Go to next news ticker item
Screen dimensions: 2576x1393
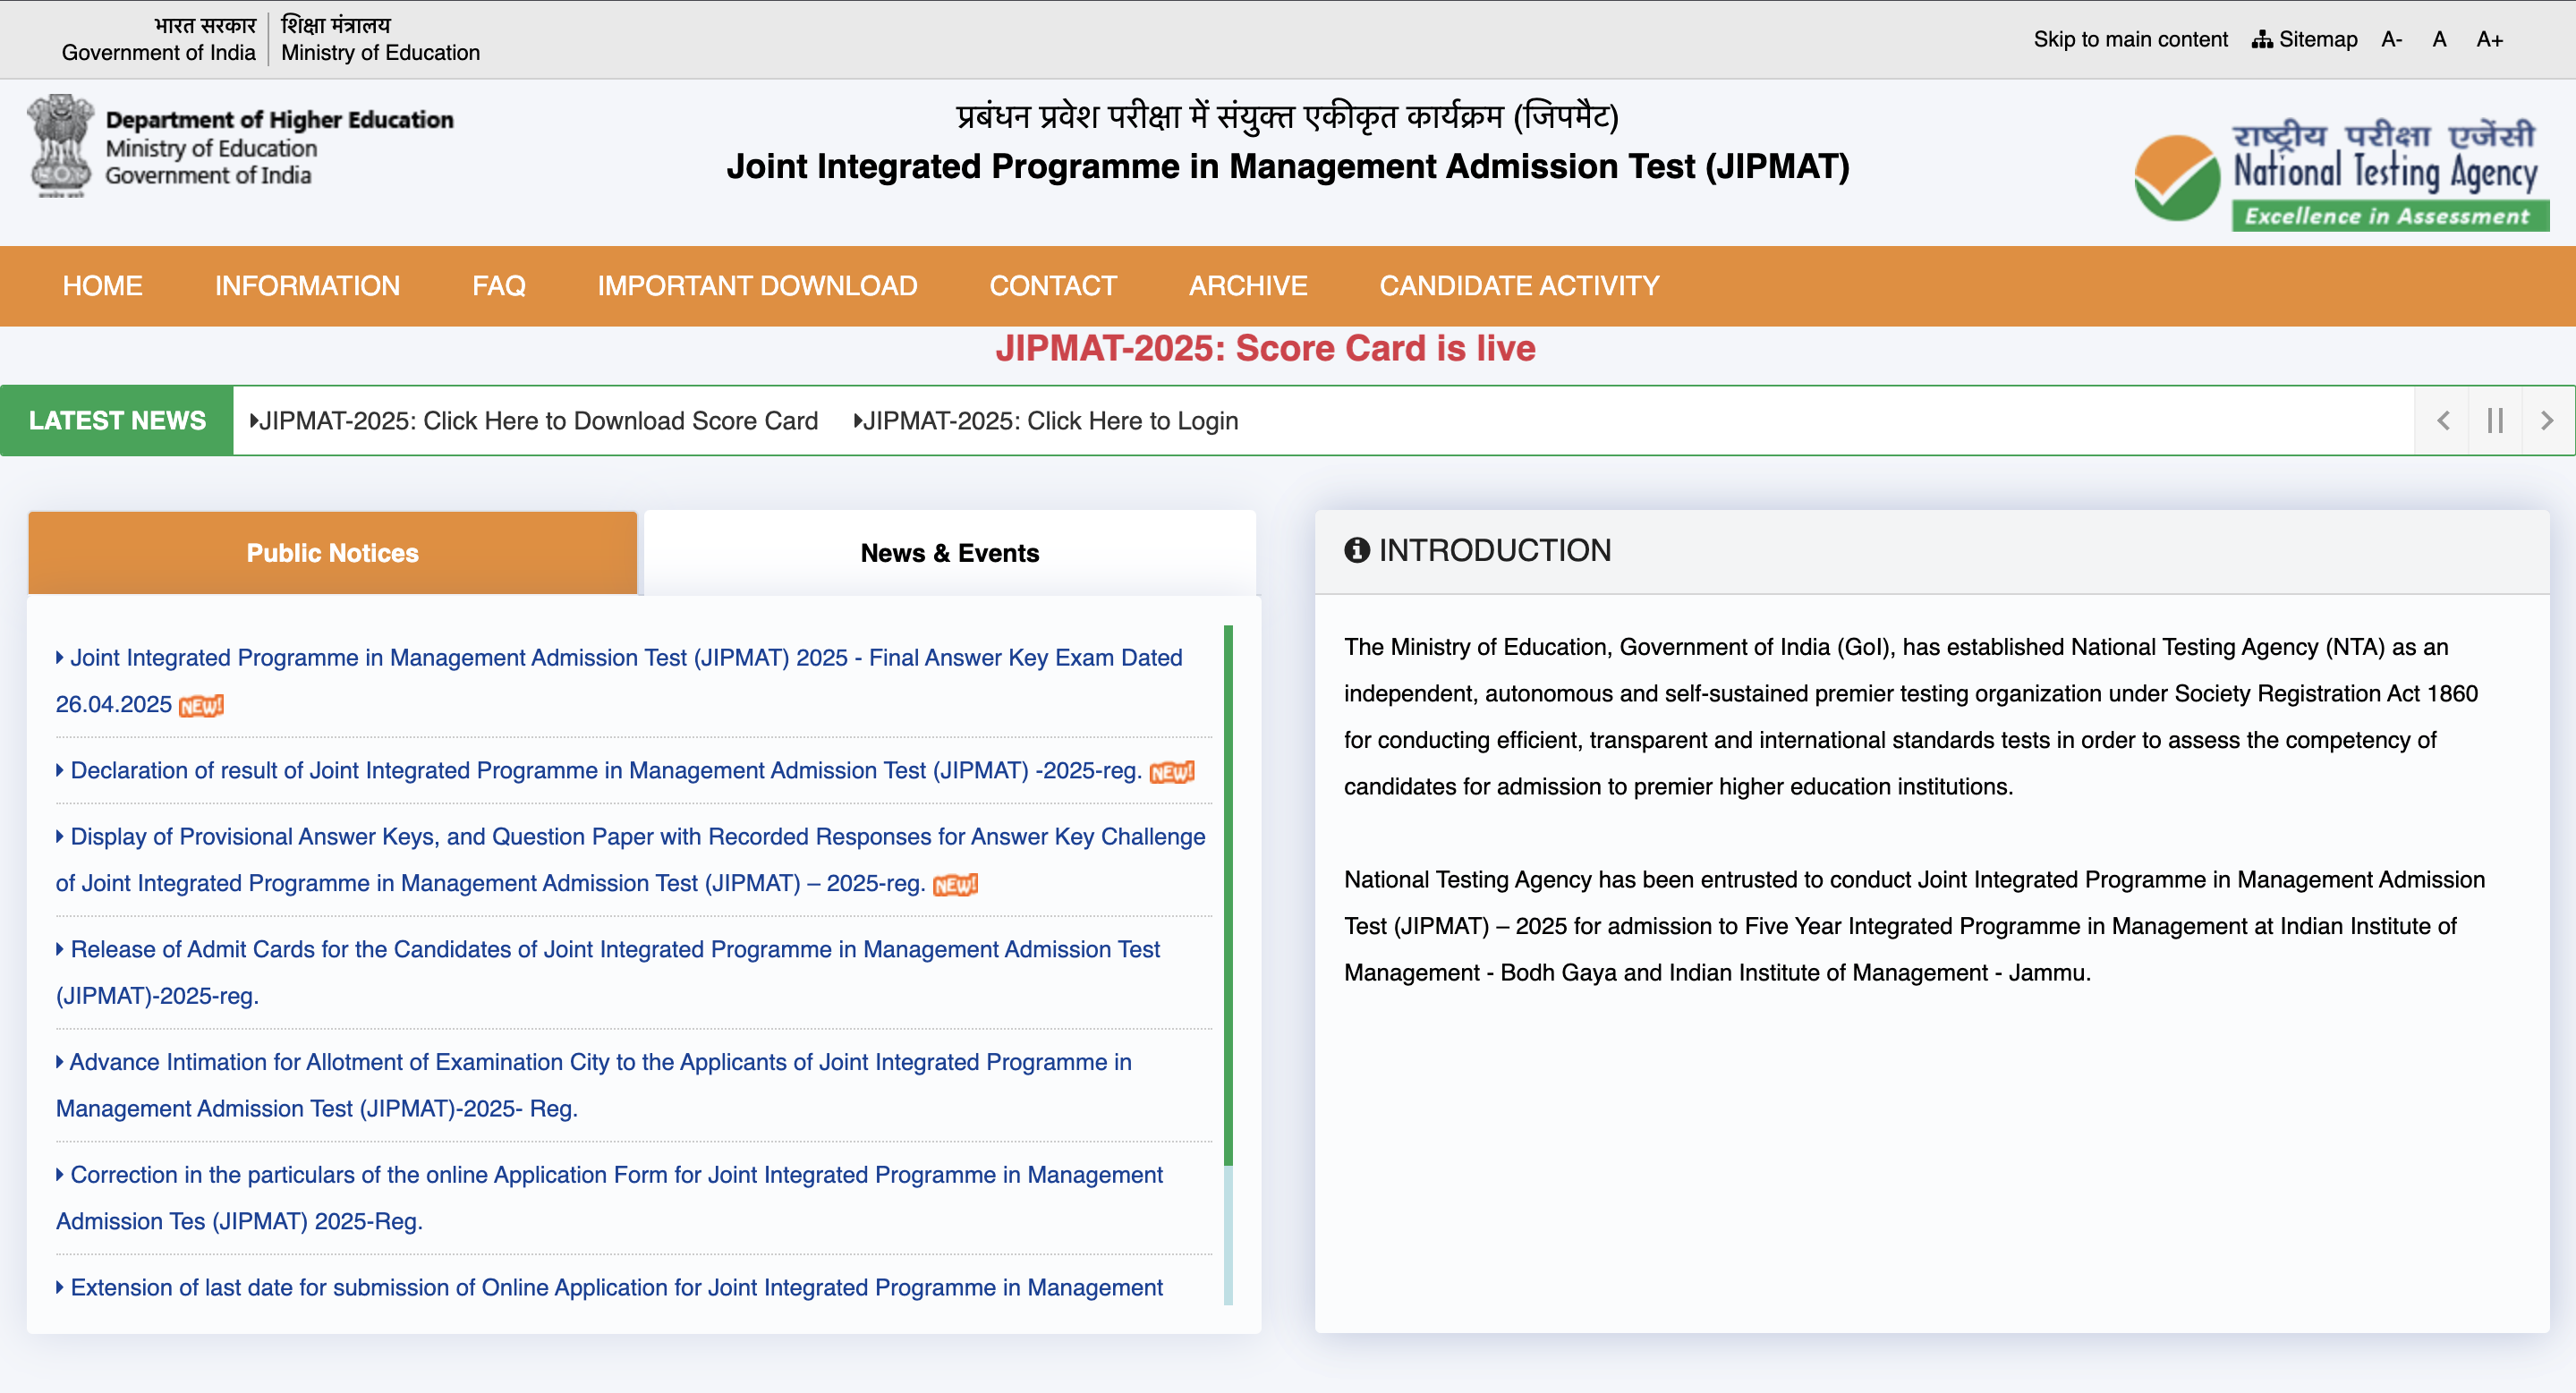(x=2547, y=420)
